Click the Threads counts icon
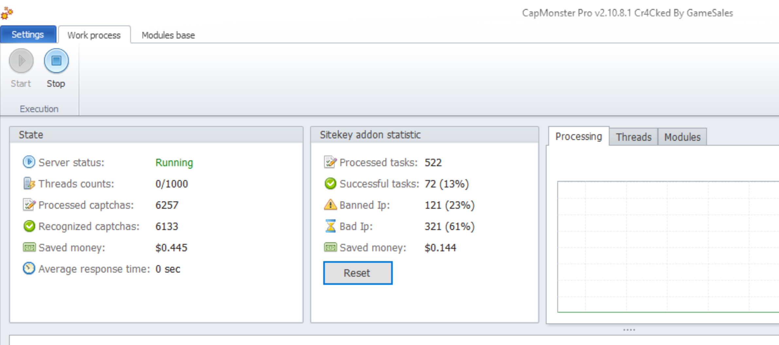The width and height of the screenshot is (779, 345). [29, 183]
